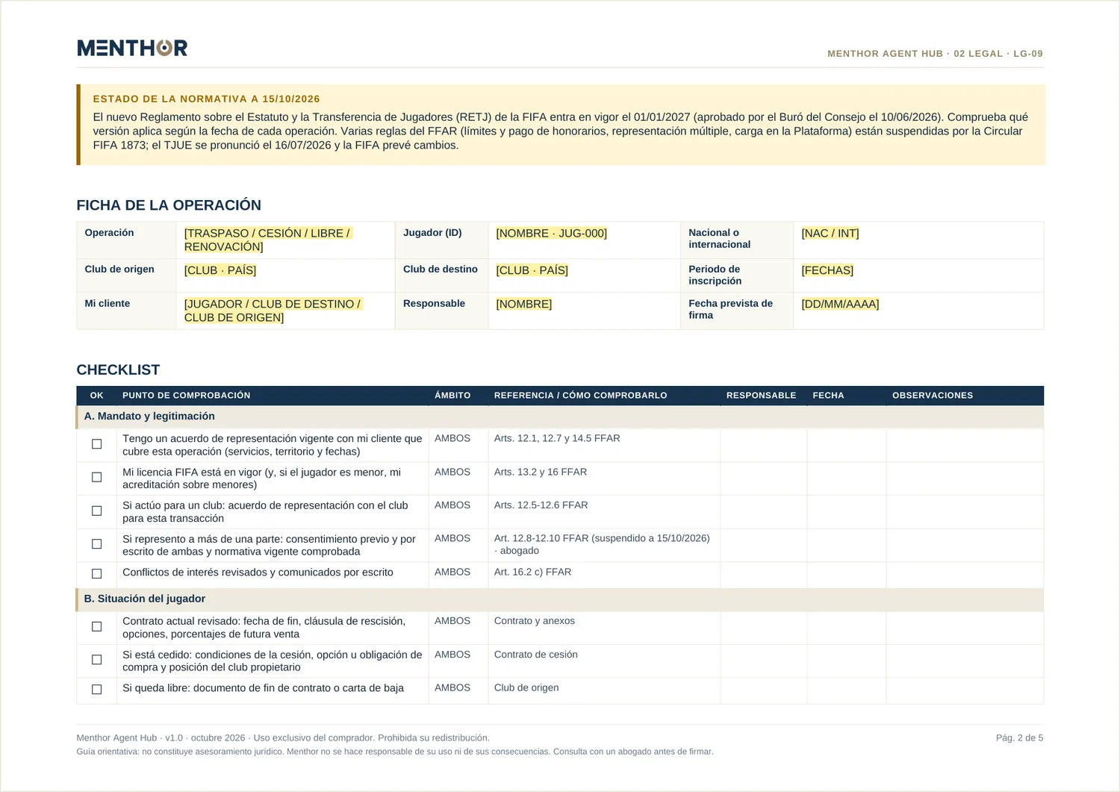Select the '[FECHAS]' registration period placeholder

pyautogui.click(x=827, y=269)
